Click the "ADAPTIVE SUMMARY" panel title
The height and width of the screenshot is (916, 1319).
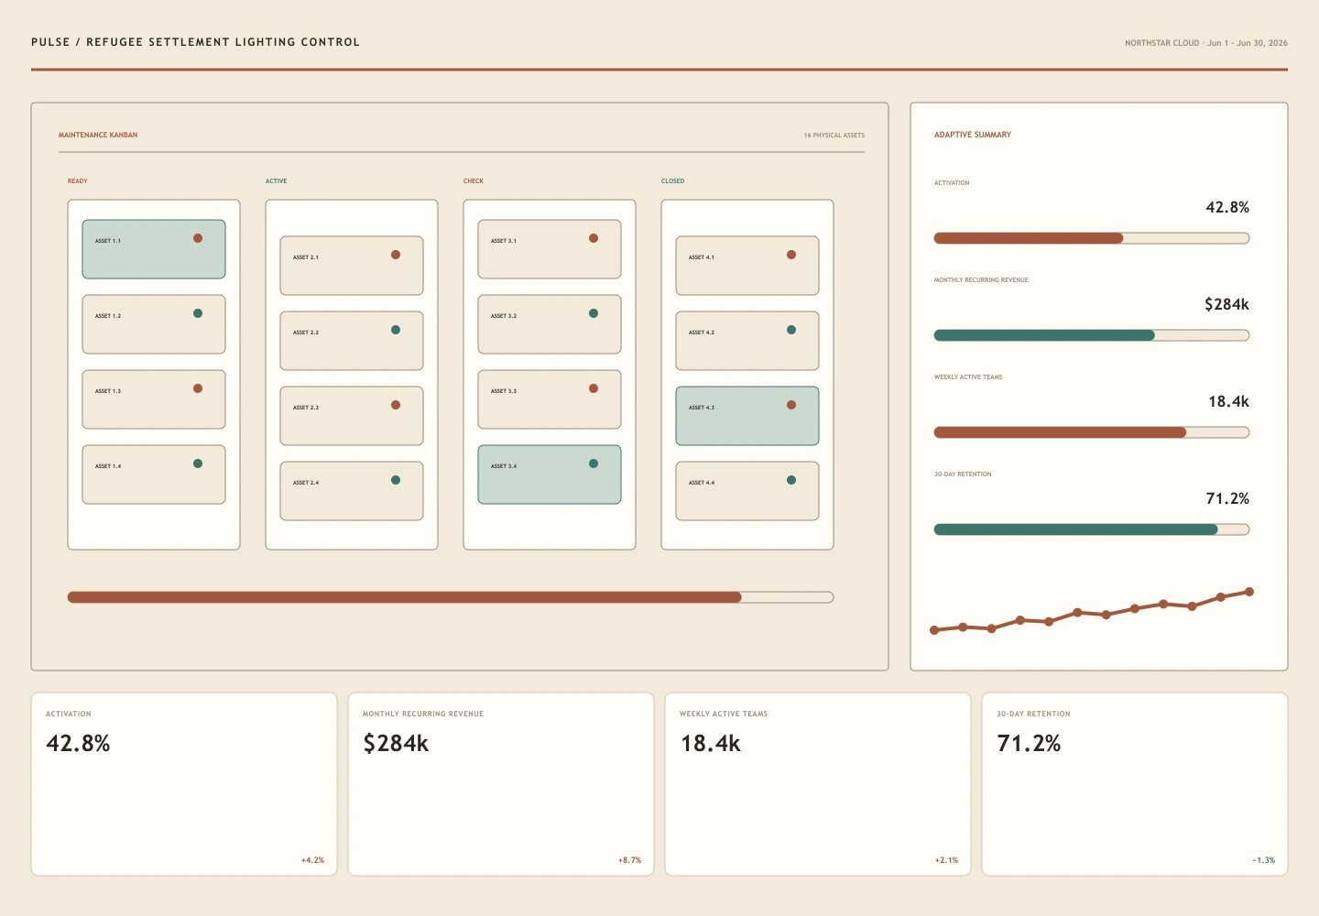click(x=973, y=135)
